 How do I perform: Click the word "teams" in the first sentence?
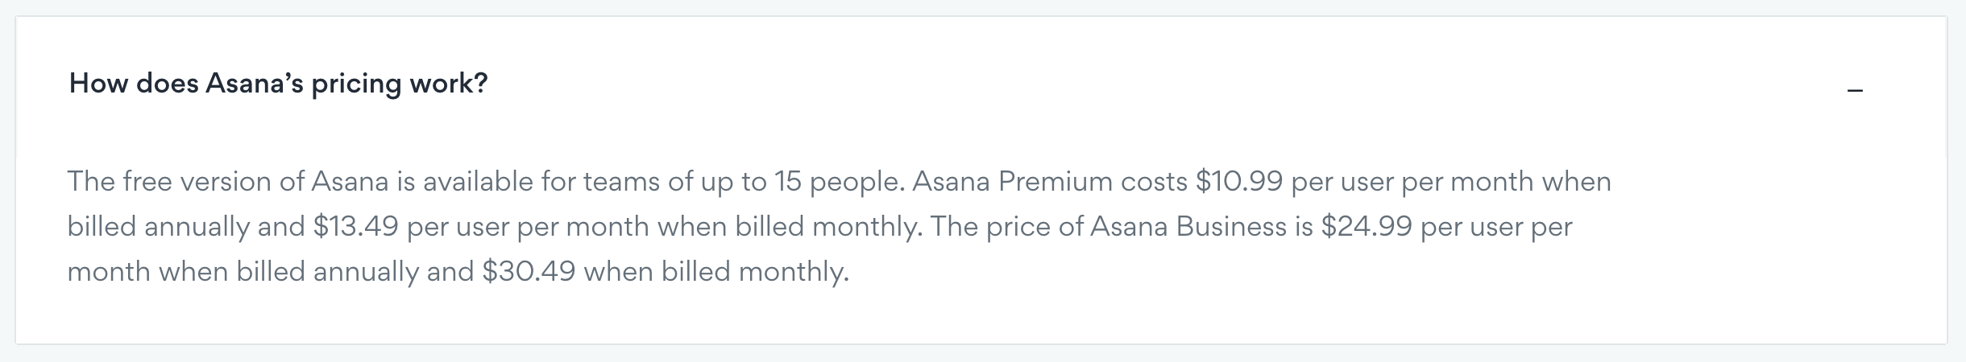620,182
